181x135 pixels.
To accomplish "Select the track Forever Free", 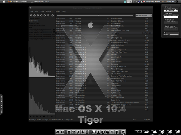I will click(117, 23).
